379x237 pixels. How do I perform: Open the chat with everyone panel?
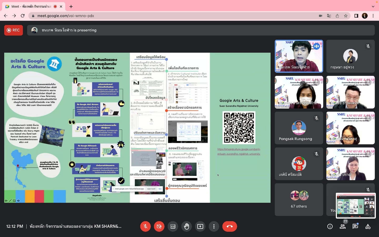click(x=355, y=226)
